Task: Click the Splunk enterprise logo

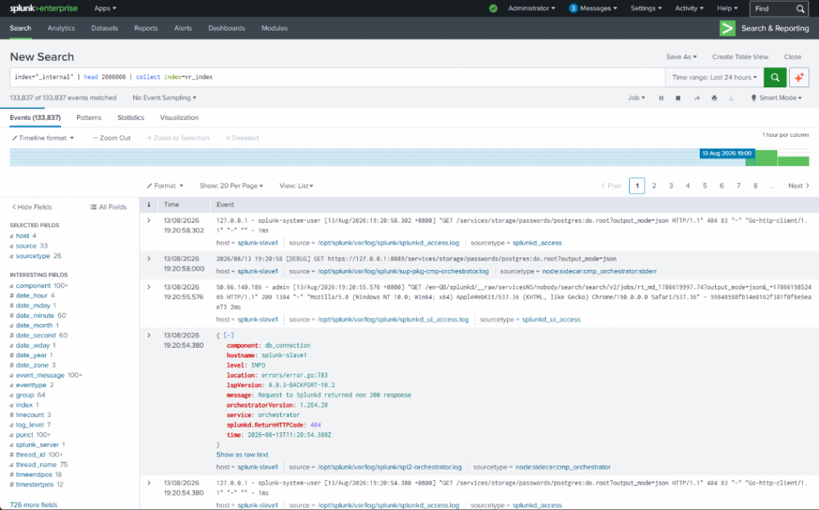Action: tap(44, 8)
